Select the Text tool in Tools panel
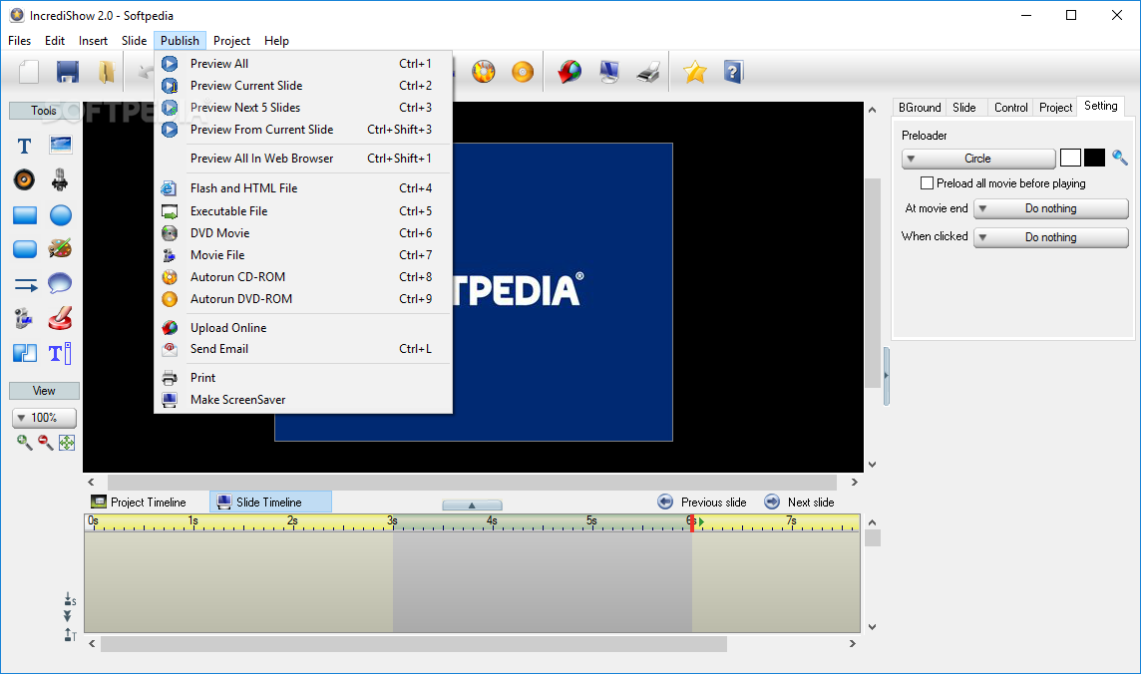This screenshot has height=674, width=1141. pos(24,146)
